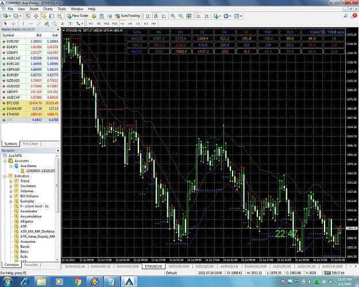The image size is (359, 287).
Task: Toggle chart Auto Scroll
Action: 199,16
